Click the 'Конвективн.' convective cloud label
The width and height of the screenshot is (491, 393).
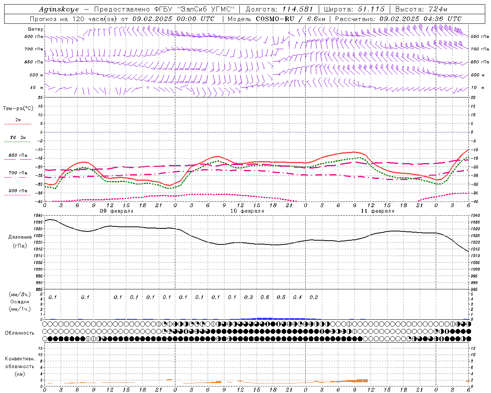tap(20, 359)
